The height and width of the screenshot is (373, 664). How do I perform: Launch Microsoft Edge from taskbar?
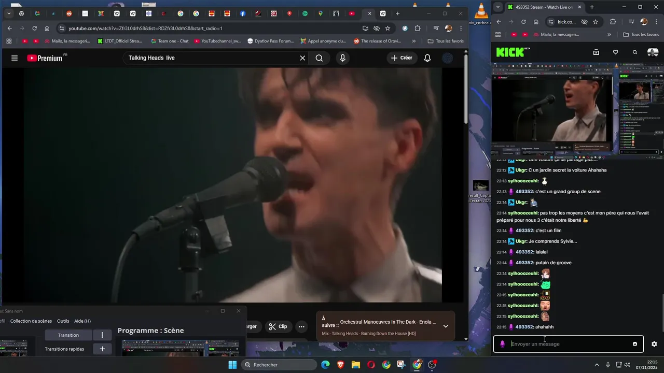click(x=325, y=365)
